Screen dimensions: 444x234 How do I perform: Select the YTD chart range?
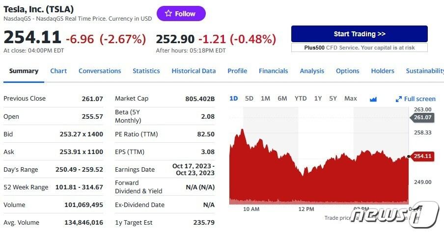point(300,99)
